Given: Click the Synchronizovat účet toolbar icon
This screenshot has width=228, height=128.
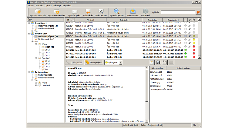Looking at the screenshot, I should pos(56,11).
